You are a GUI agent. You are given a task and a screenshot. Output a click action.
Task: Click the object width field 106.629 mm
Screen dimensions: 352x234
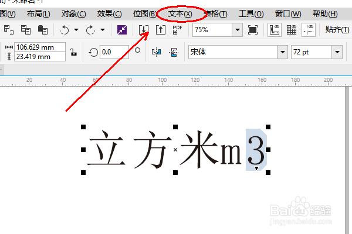pos(40,47)
